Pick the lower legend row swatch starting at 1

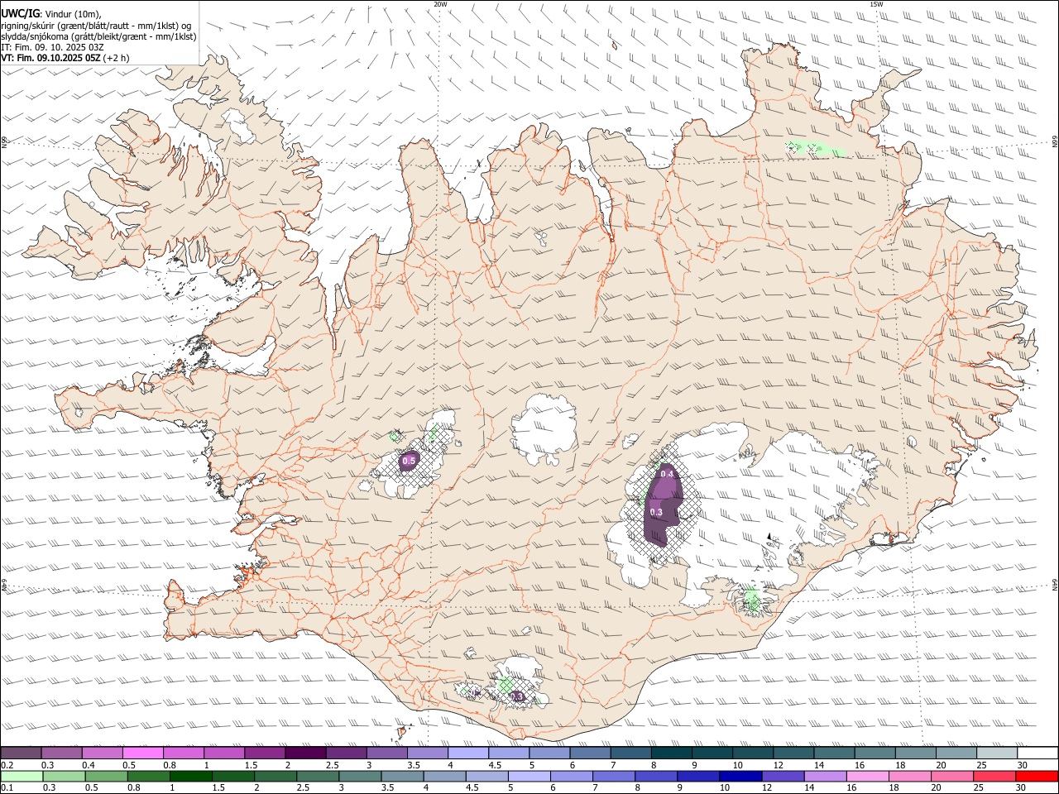click(190, 776)
